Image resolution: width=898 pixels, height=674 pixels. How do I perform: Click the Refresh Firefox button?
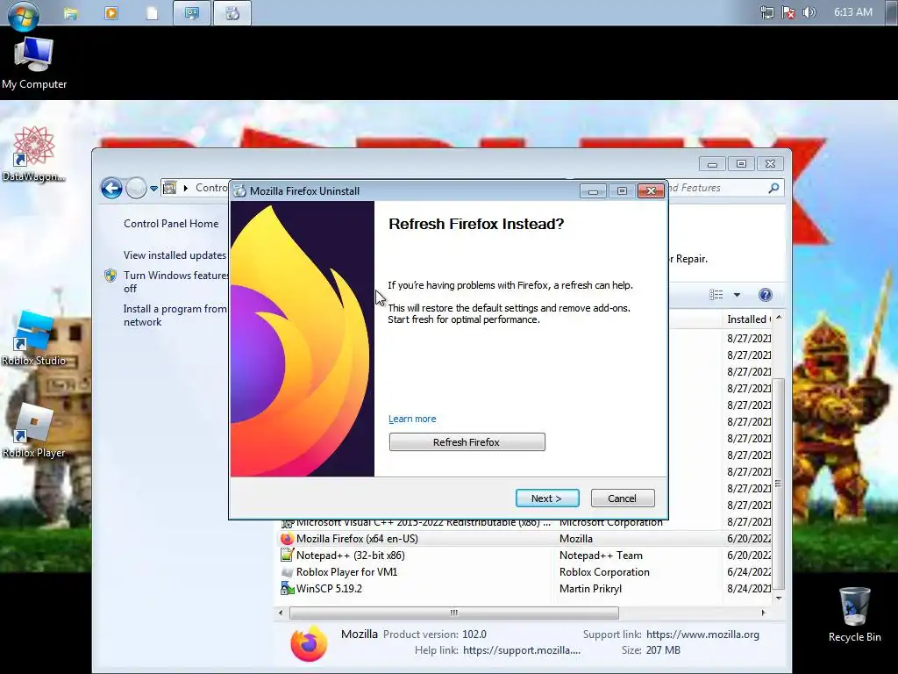(467, 442)
